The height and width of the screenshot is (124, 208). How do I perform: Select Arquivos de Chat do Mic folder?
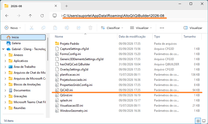click(x=29, y=73)
